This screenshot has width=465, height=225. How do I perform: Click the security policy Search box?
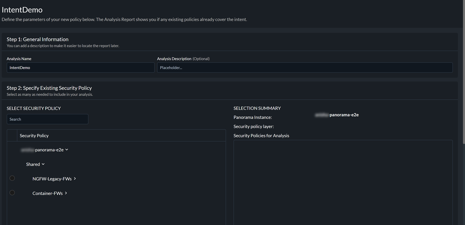click(47, 119)
